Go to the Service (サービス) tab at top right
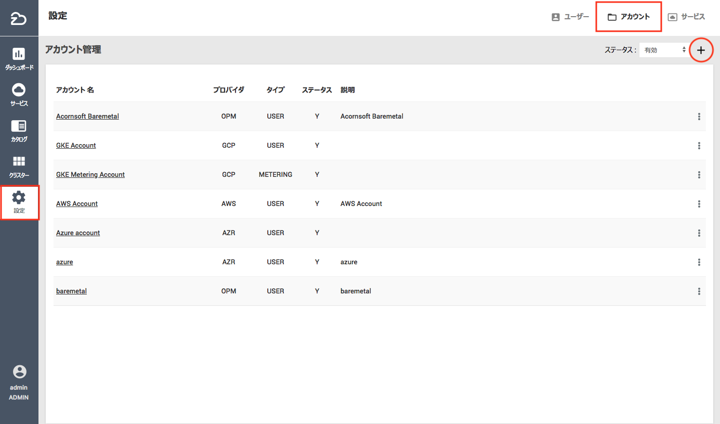 pyautogui.click(x=686, y=17)
